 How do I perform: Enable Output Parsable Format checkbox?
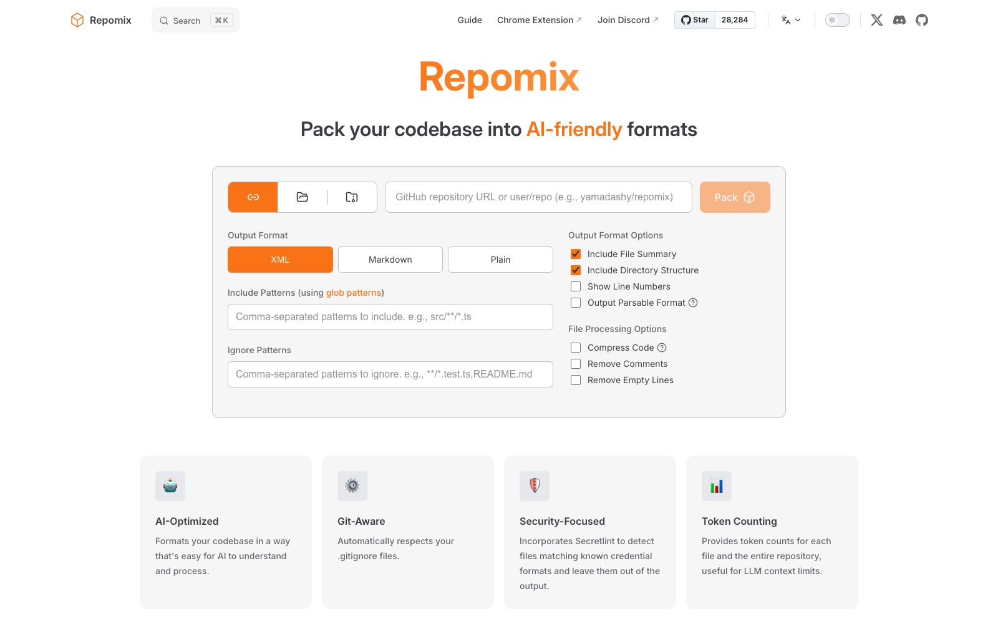coord(576,303)
